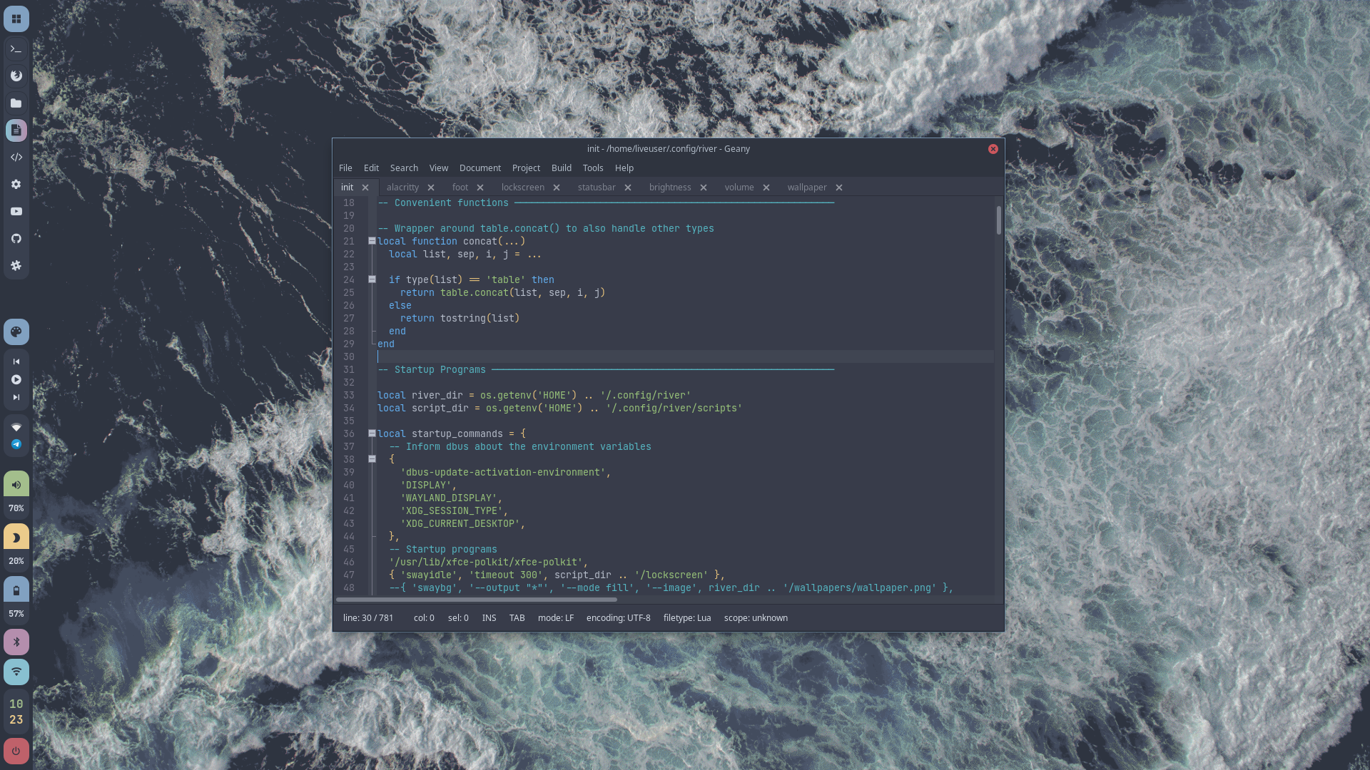
Task: Click the YouTube icon in sidebar
Action: pos(16,211)
